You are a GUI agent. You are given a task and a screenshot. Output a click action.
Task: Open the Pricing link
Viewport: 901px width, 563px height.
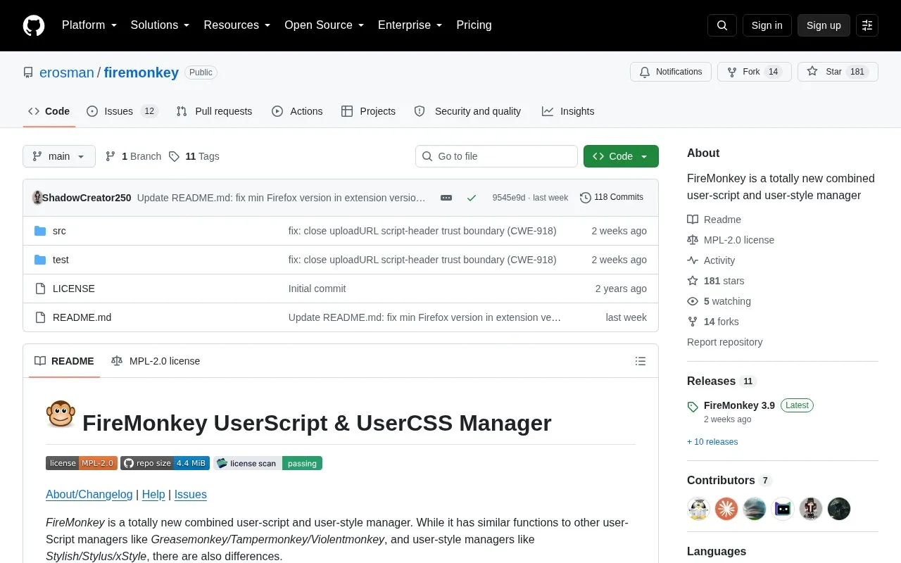click(x=474, y=25)
